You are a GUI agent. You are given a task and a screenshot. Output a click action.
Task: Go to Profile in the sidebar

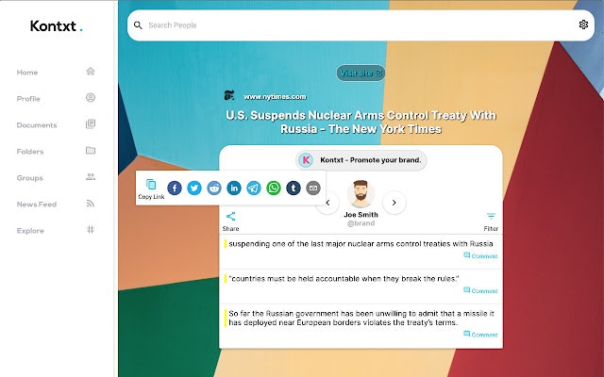click(x=56, y=98)
